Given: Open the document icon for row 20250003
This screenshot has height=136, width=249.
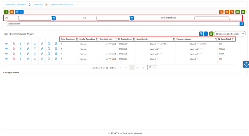Looking at the screenshot, I should click(56, 59).
